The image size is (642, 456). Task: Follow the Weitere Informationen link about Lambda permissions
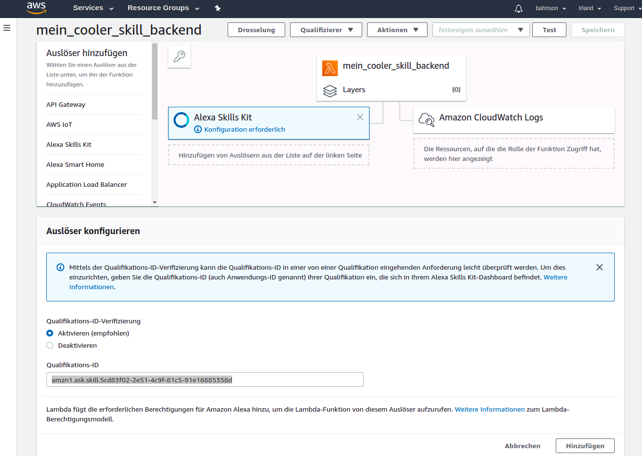click(489, 409)
